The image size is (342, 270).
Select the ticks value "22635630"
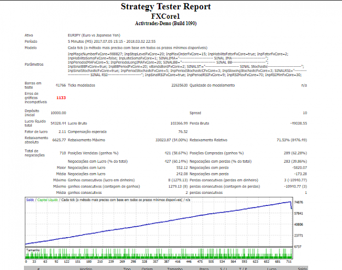coord(179,85)
